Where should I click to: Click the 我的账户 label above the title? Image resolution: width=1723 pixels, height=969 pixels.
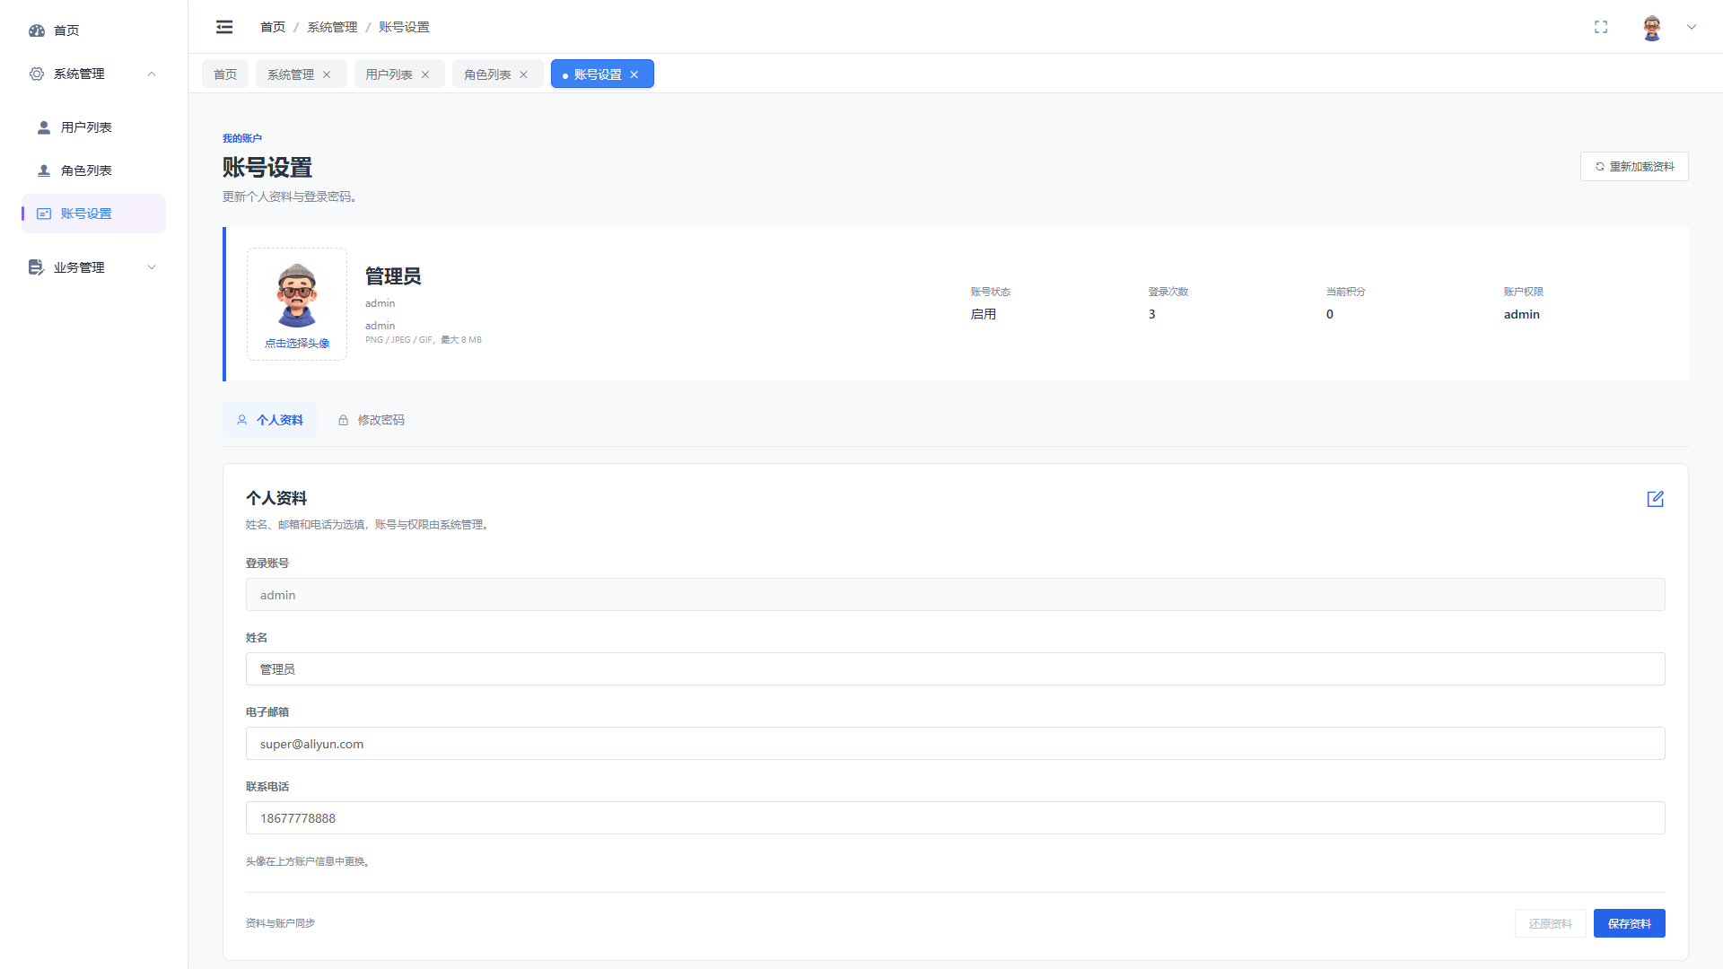coord(241,138)
